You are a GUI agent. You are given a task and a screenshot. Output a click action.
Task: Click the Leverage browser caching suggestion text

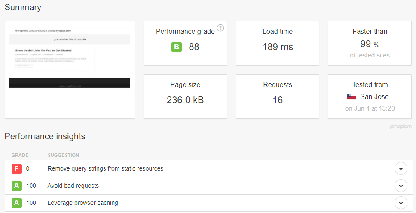point(83,203)
